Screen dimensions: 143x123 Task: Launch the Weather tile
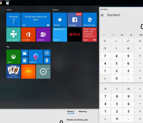[60, 20]
